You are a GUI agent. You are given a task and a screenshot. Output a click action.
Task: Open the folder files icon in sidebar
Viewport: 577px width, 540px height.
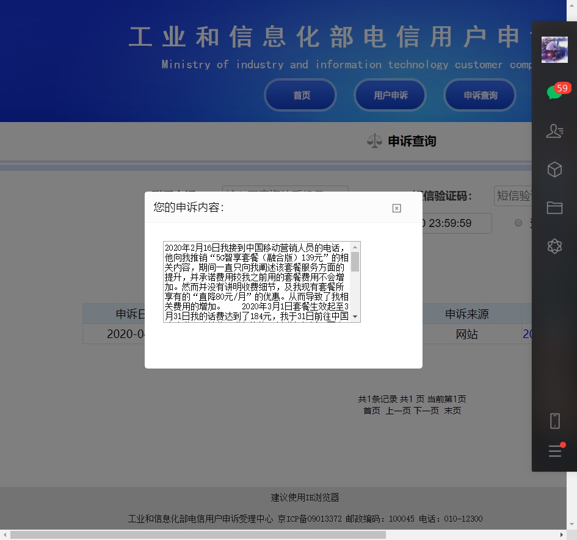tap(554, 208)
